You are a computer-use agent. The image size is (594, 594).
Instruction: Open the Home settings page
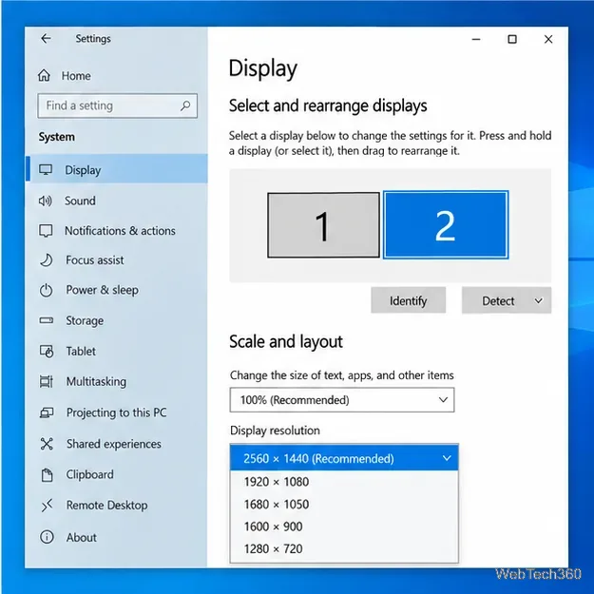[x=76, y=76]
